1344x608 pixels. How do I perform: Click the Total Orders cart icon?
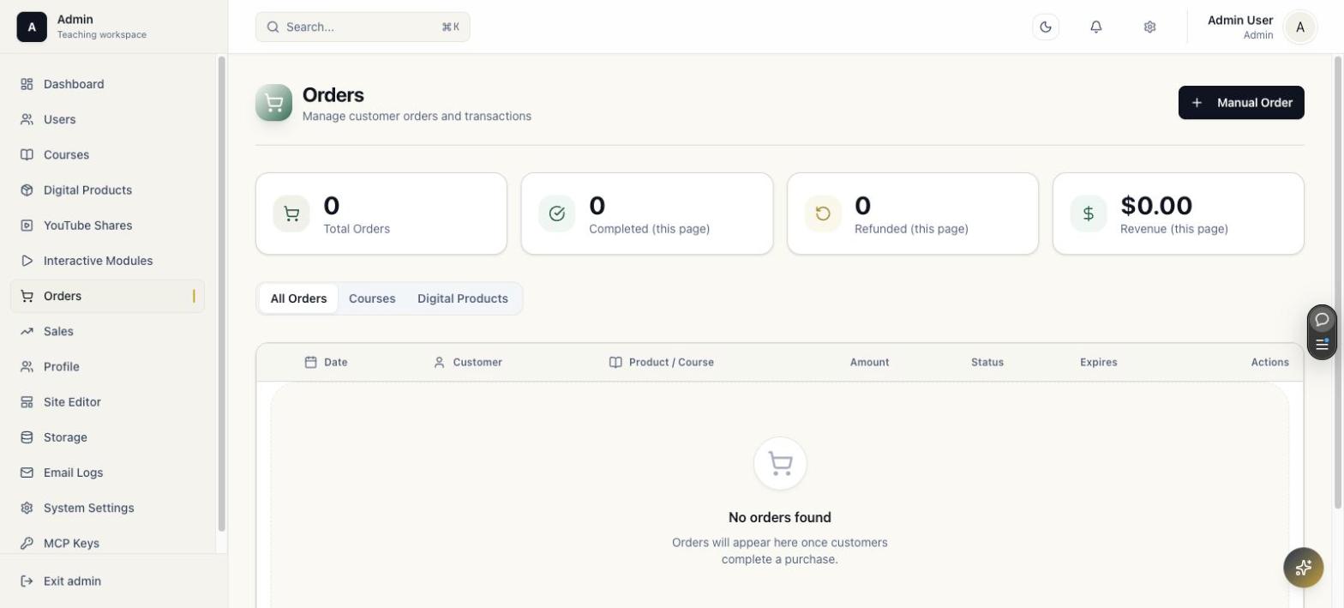(x=291, y=214)
